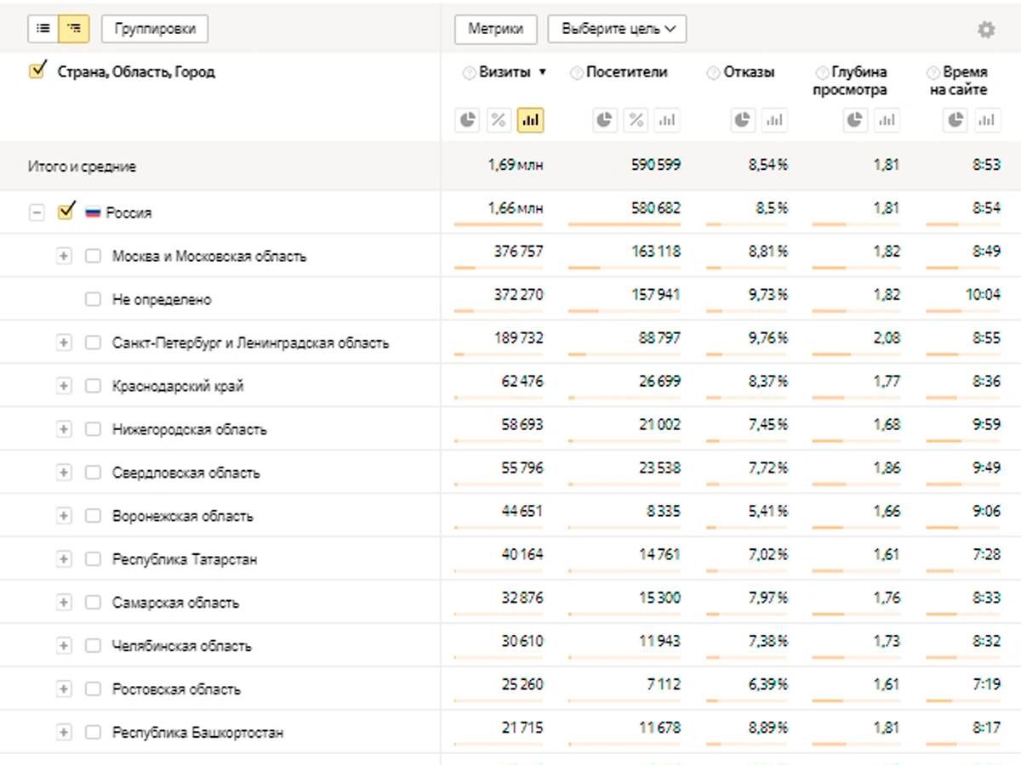Screen dimensions: 1021x765
Task: Switch Визиты column to percent display
Action: click(499, 121)
